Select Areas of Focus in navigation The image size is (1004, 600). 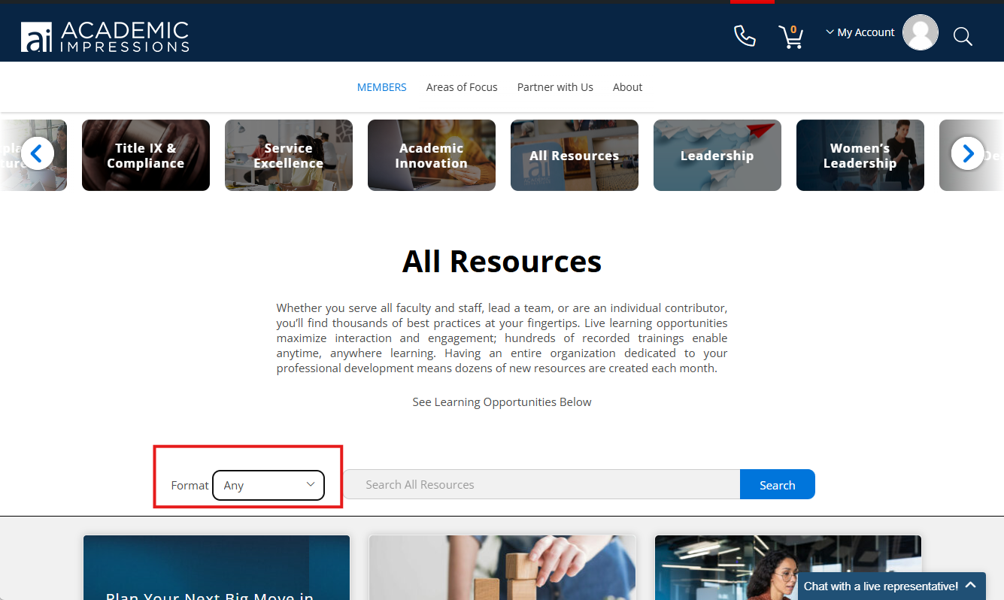click(462, 87)
